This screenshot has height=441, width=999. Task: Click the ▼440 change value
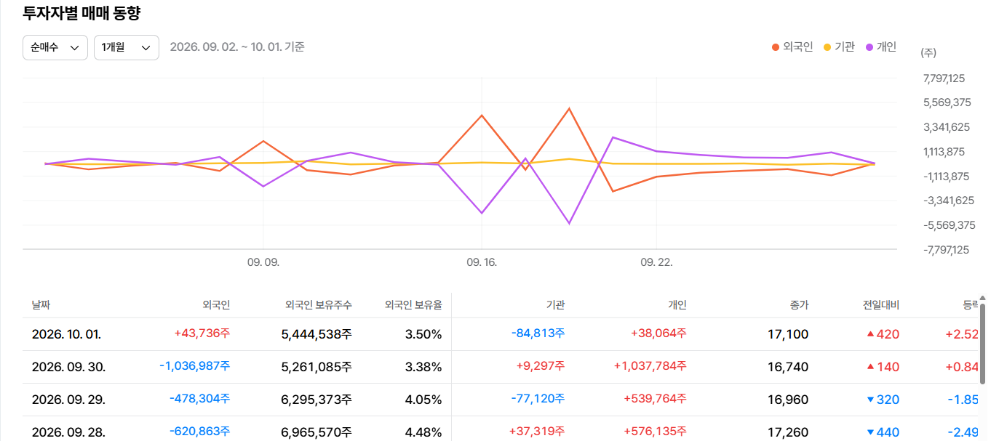[883, 432]
